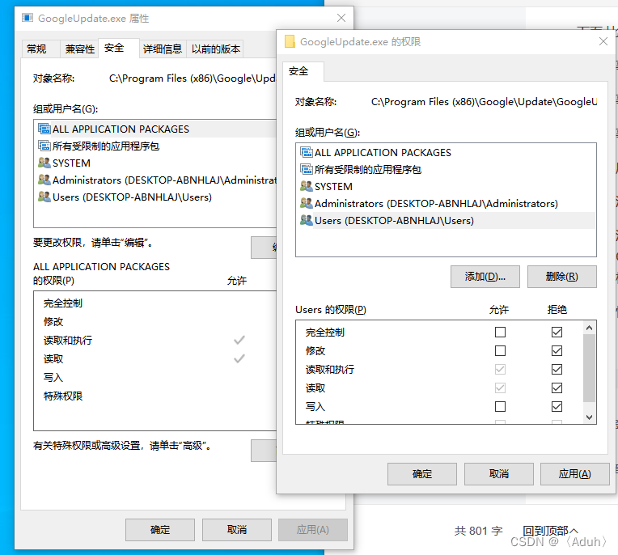The width and height of the screenshot is (618, 555).
Task: Click ALL APPLICATION PACKAGES icon in permissions dialog
Action: point(307,152)
